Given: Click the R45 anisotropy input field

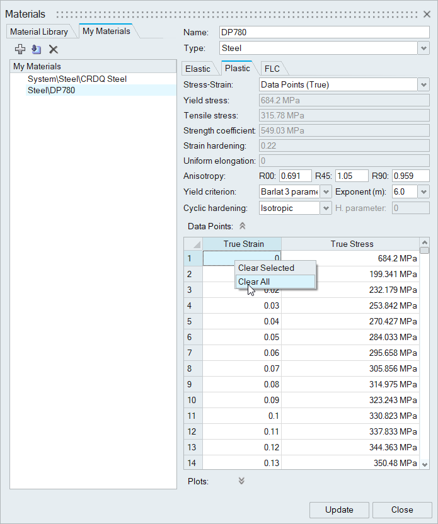Looking at the screenshot, I should tap(352, 176).
